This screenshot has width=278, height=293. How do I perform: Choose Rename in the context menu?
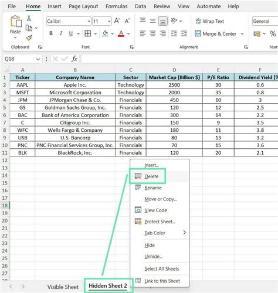tap(160, 188)
